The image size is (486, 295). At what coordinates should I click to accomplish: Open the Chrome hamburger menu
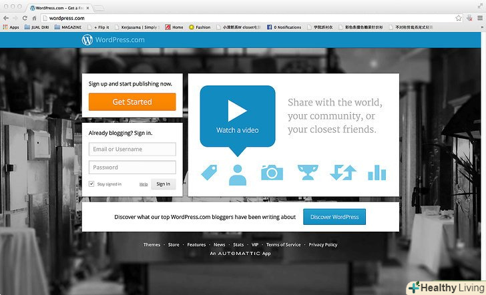(480, 18)
